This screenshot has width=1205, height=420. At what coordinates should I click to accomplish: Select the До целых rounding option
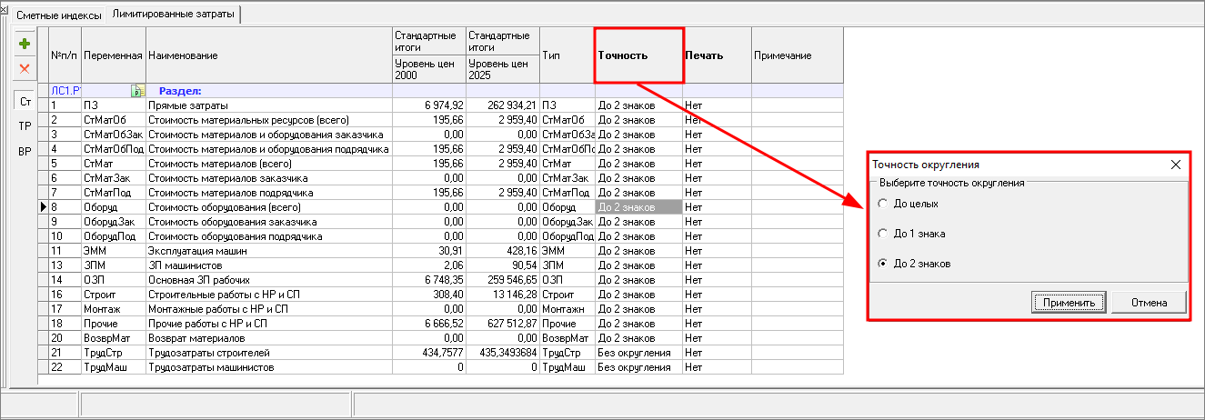tap(881, 204)
